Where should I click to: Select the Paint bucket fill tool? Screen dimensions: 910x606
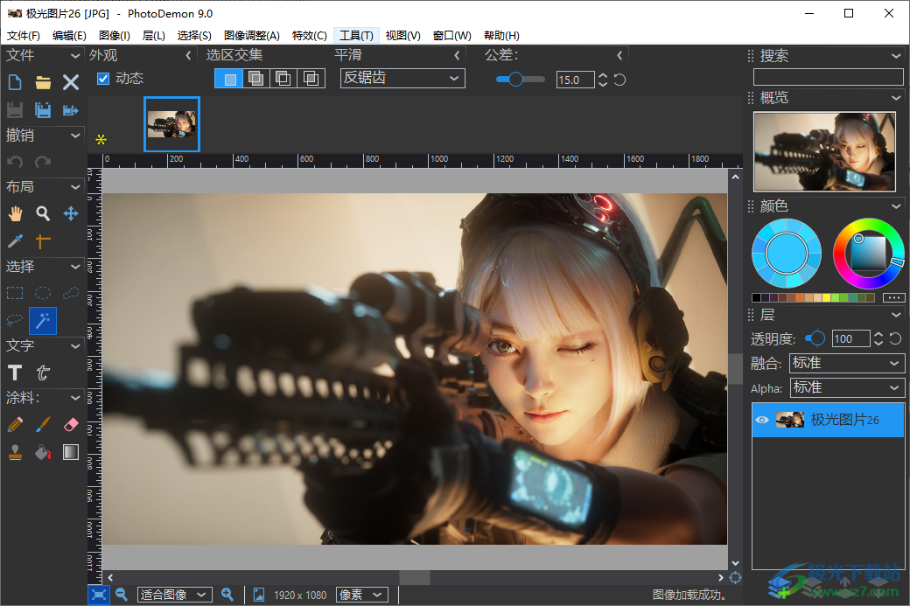[43, 452]
